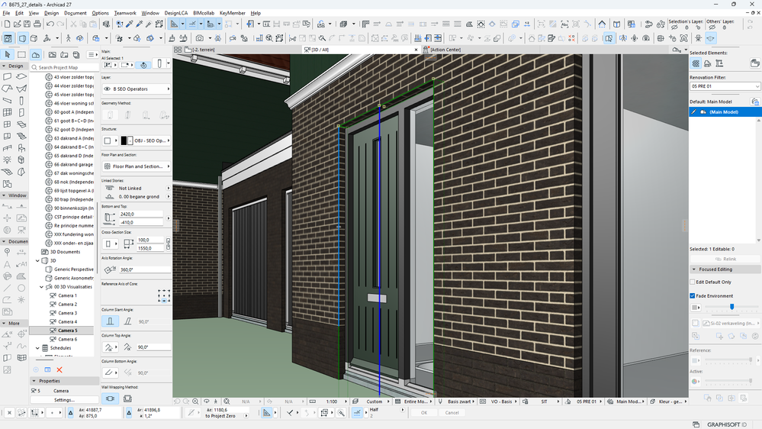Click the Pick Up Parameters eyedropper icon
The image size is (762, 429).
pyautogui.click(x=129, y=24)
